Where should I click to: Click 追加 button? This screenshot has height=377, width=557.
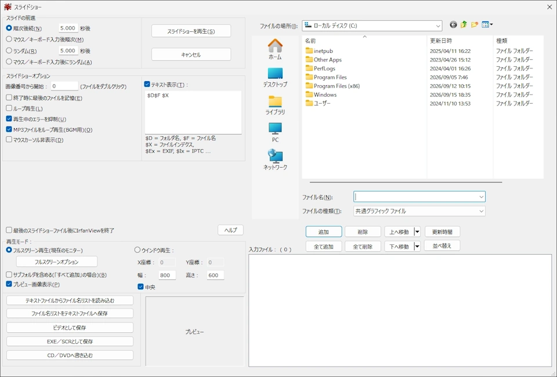point(324,232)
